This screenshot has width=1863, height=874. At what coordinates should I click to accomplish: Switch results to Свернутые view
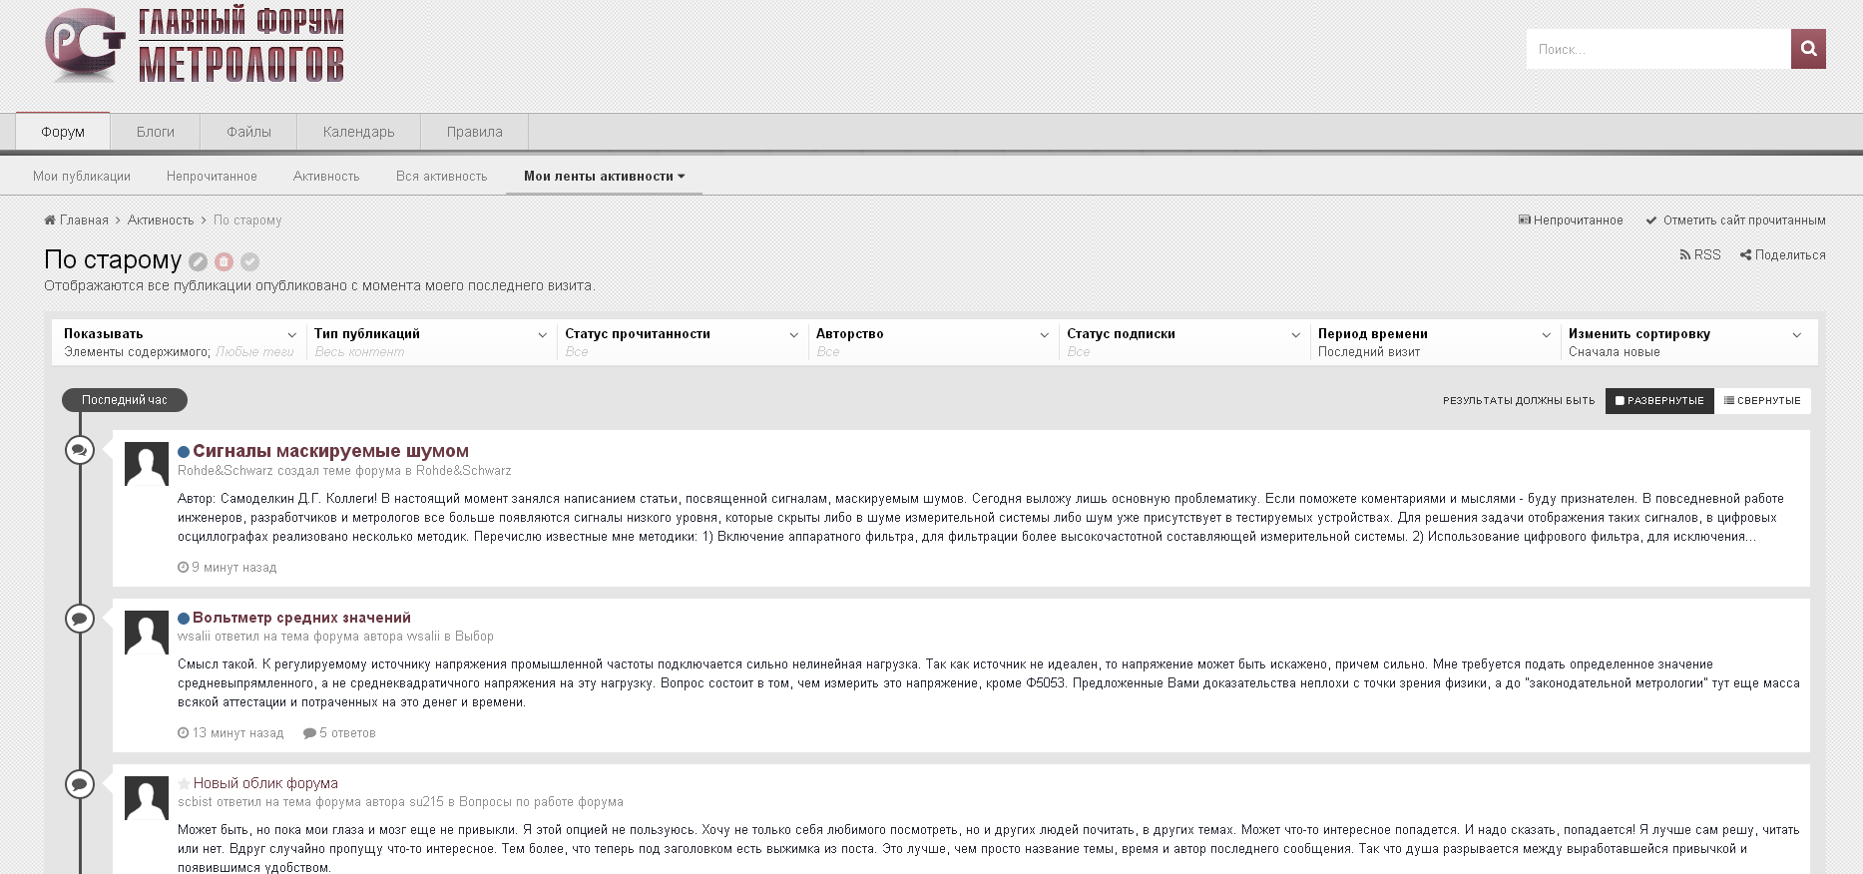click(x=1762, y=400)
